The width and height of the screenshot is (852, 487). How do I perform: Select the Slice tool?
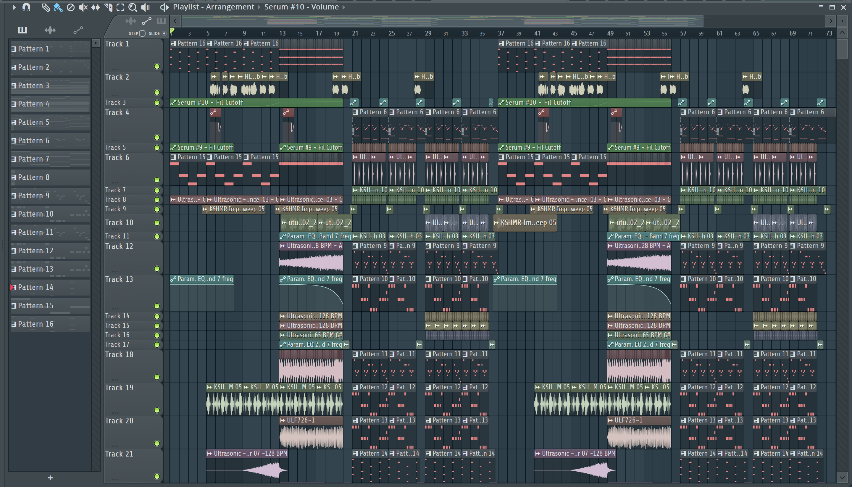point(108,7)
